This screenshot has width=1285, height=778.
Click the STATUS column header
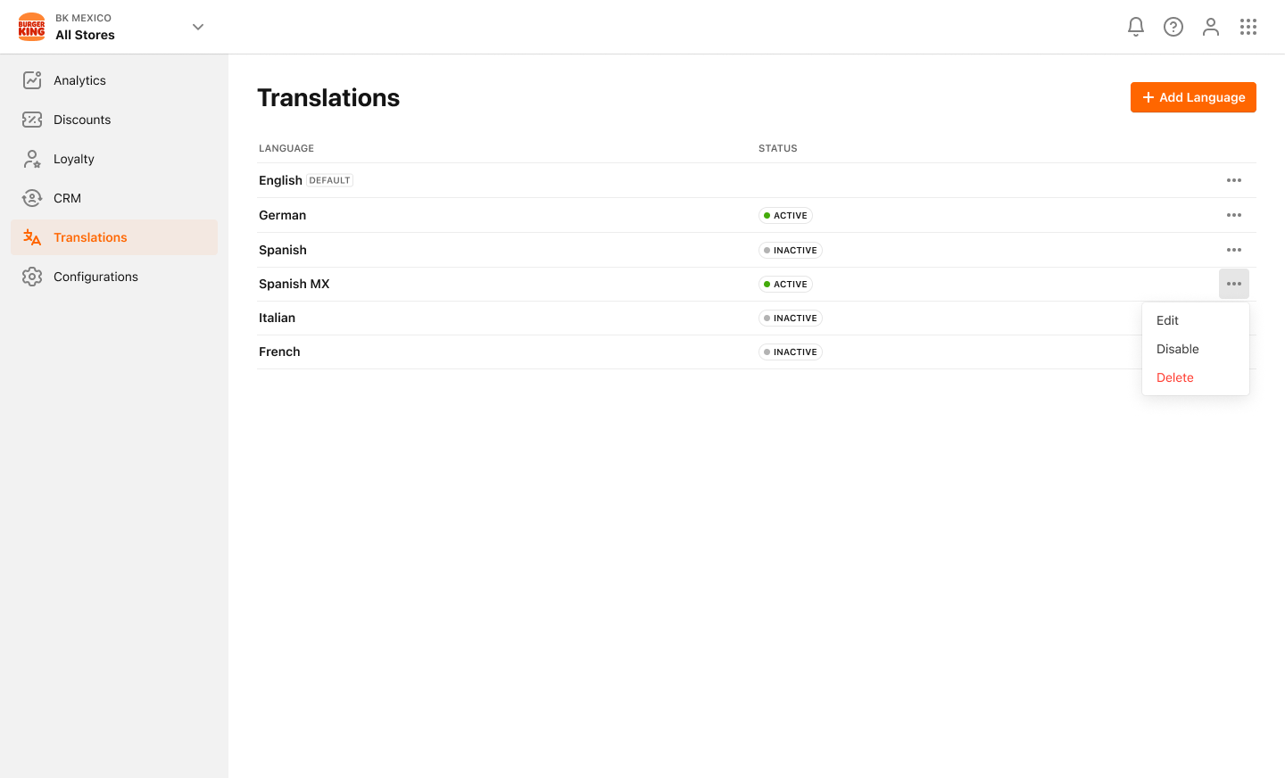click(778, 148)
